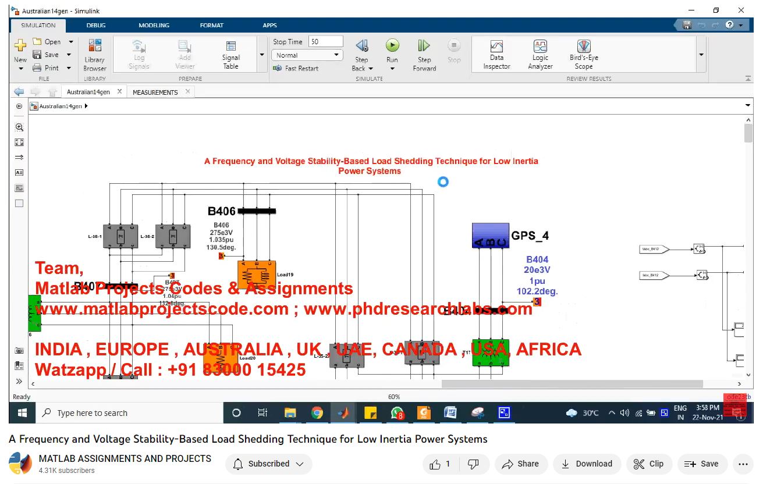Open Bird's-Eye Scope

tap(584, 55)
